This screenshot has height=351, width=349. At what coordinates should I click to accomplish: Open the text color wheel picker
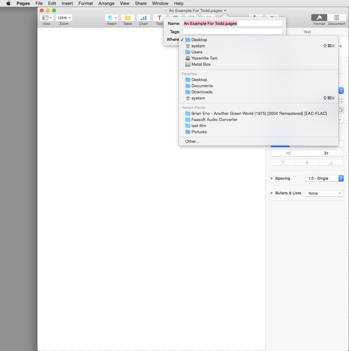(x=340, y=110)
